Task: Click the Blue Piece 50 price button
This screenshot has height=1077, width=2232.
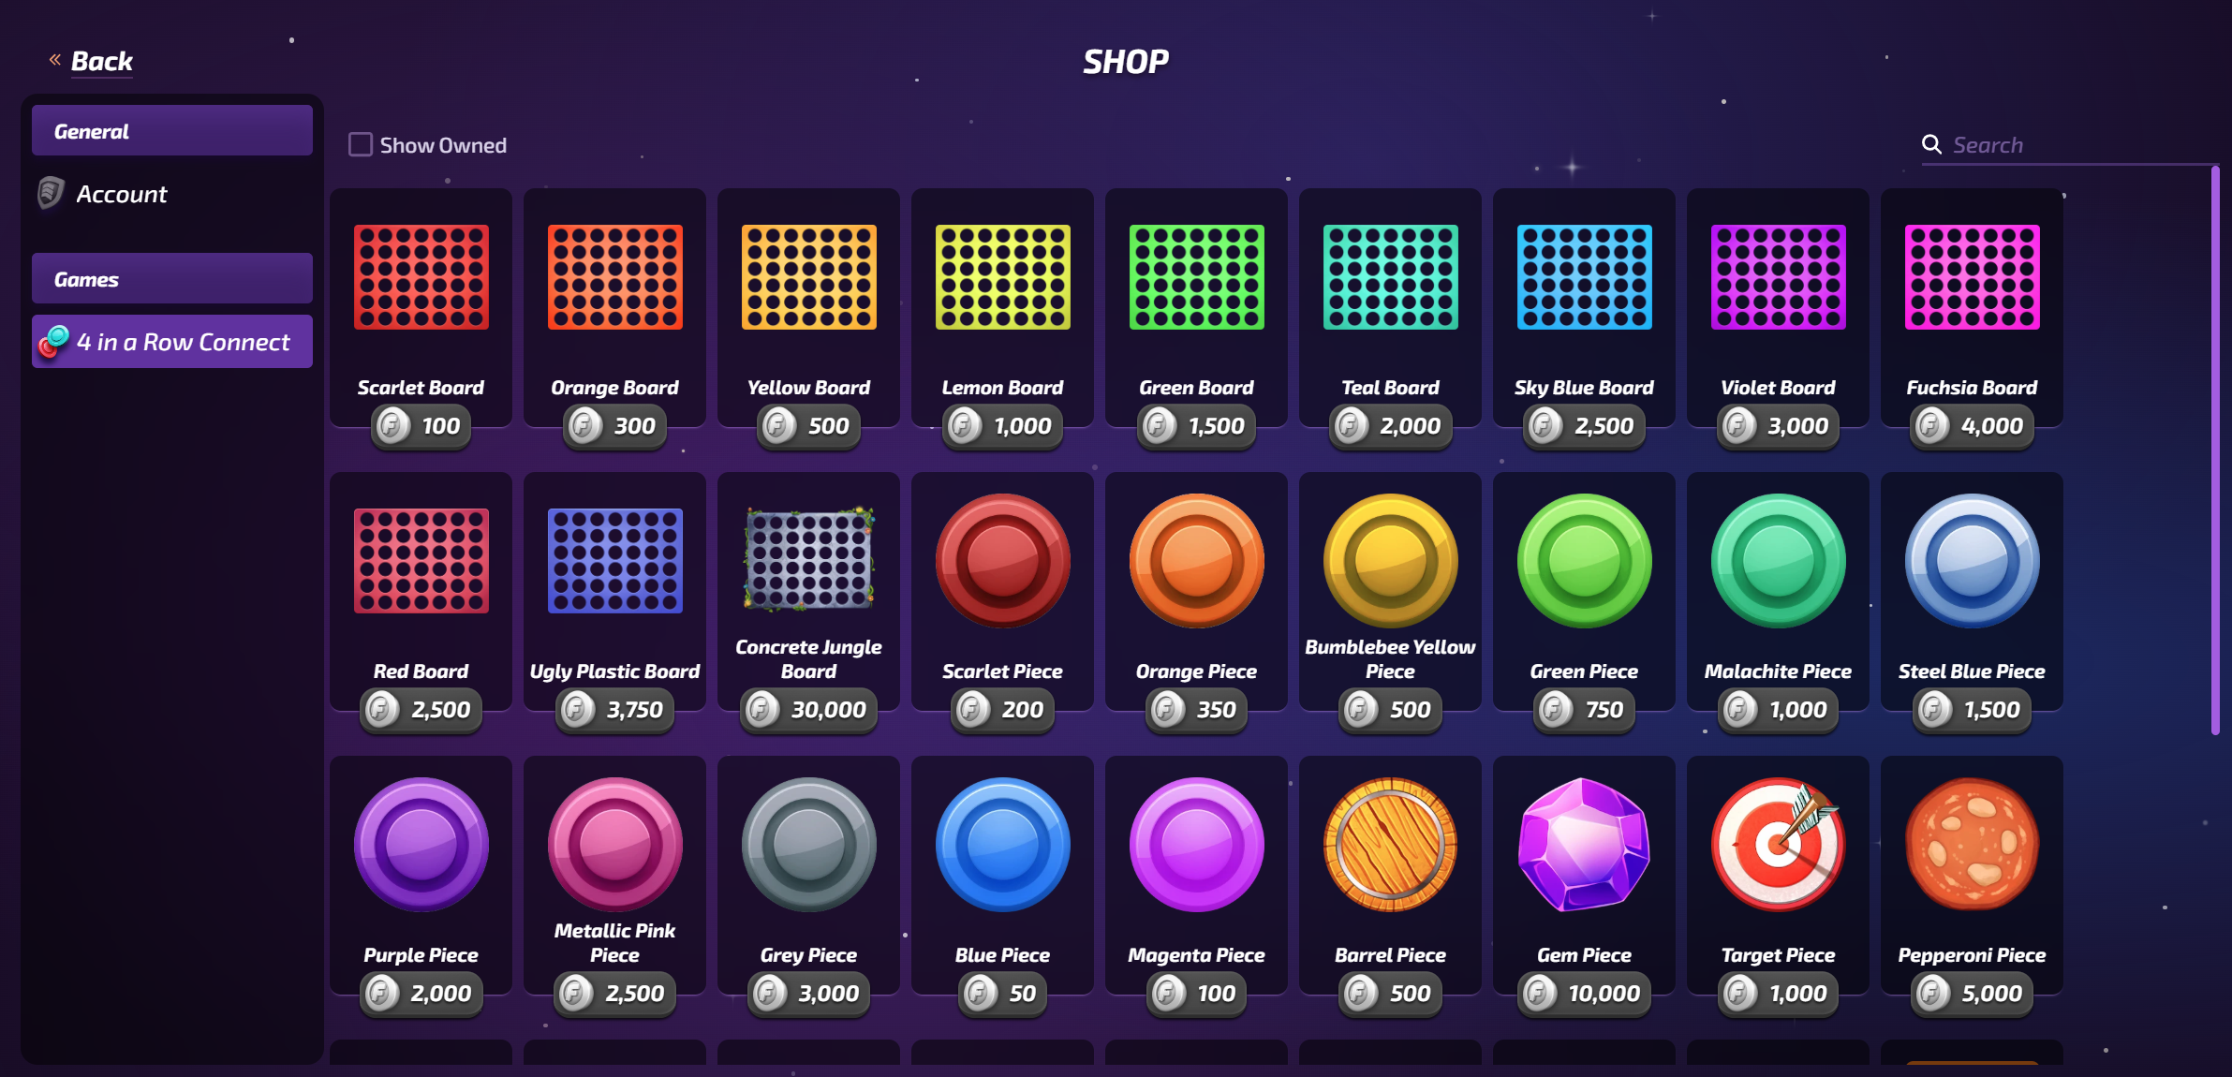Action: tap(1002, 994)
